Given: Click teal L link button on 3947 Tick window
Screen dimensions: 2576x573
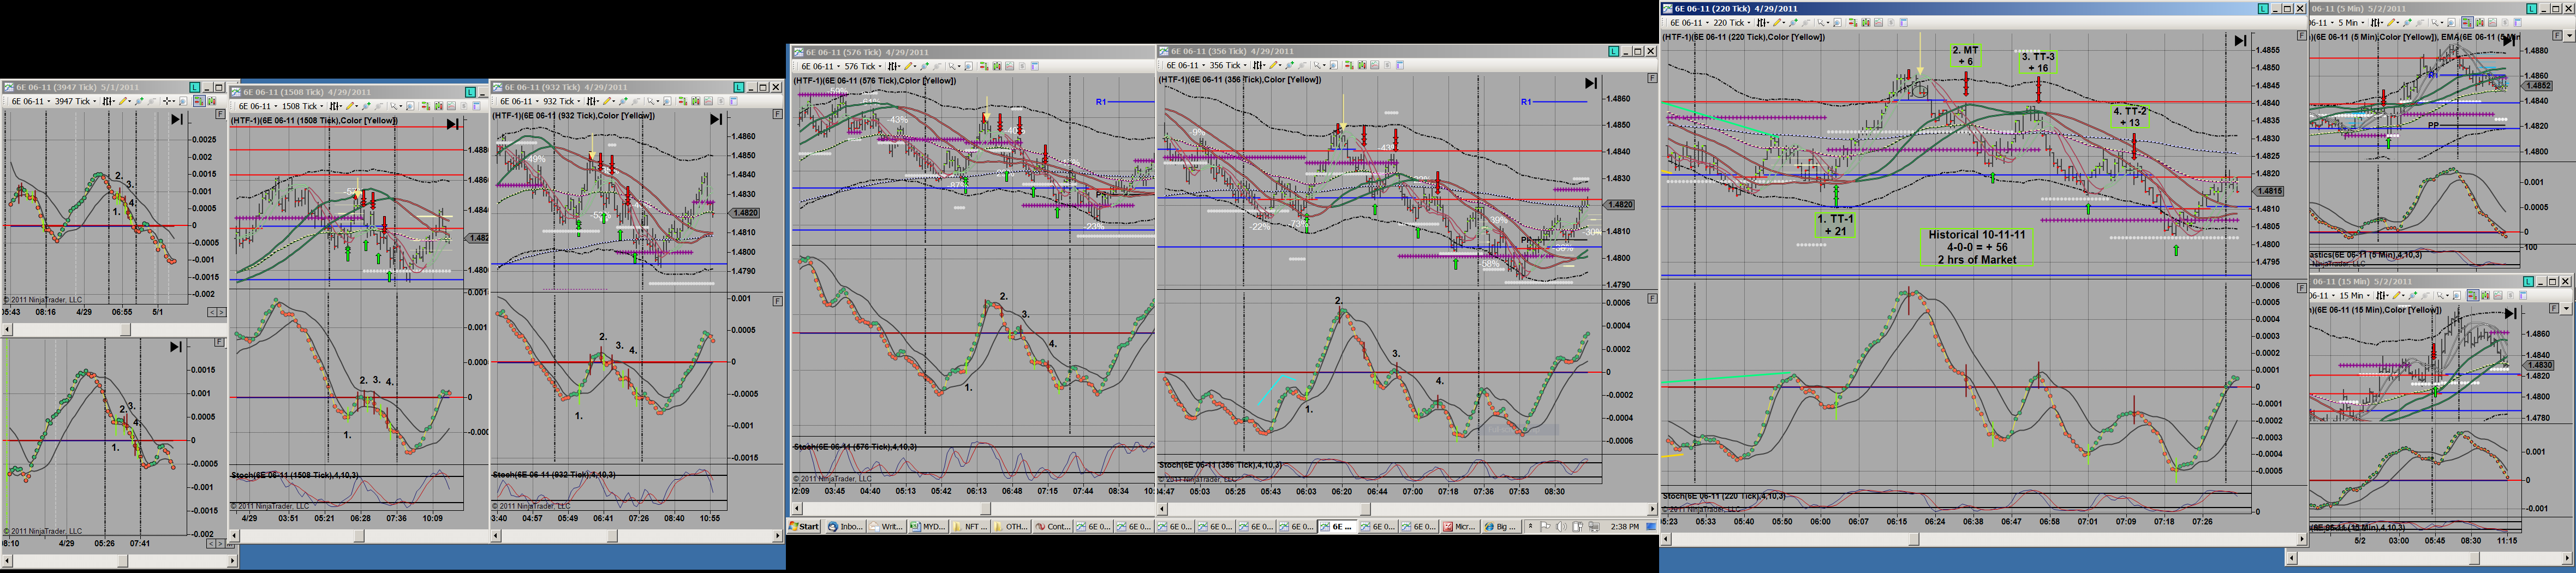Looking at the screenshot, I should point(195,87).
